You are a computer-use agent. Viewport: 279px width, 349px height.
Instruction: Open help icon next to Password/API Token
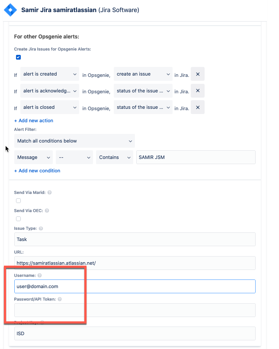(x=60, y=299)
